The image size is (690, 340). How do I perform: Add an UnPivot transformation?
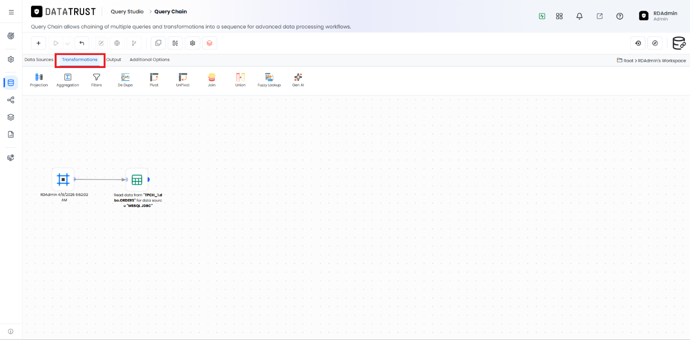[183, 80]
